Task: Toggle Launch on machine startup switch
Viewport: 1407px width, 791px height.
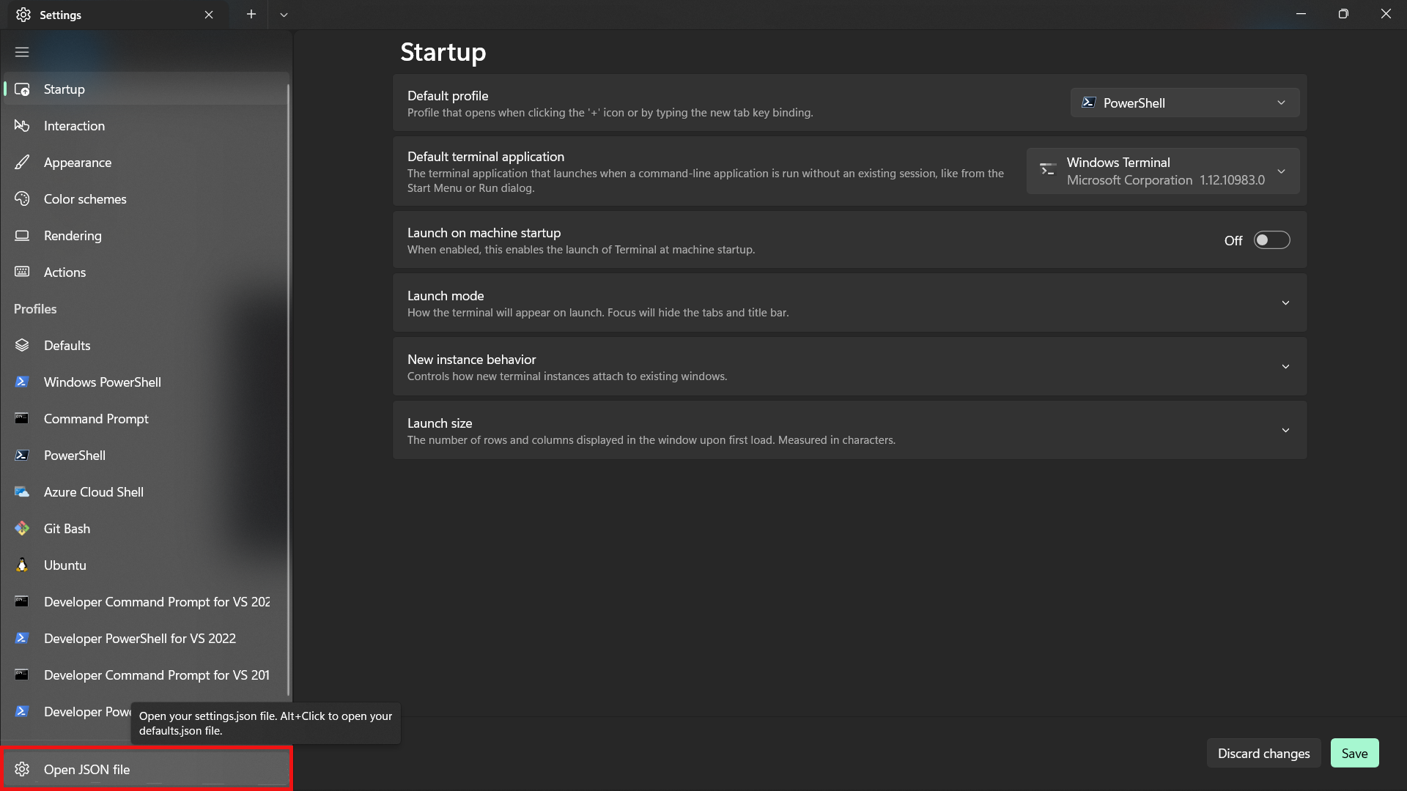Action: coord(1271,240)
